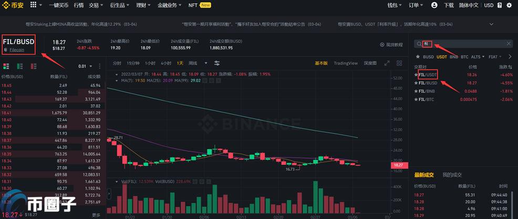Open the 订单 dropdown

tap(416, 5)
